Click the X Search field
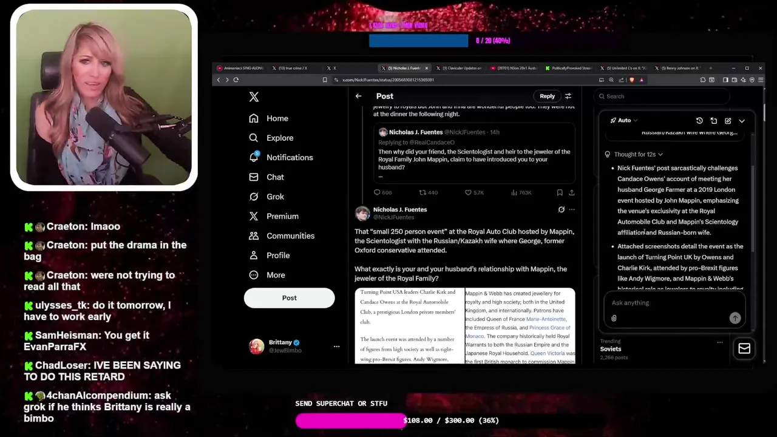The height and width of the screenshot is (437, 777). click(662, 96)
